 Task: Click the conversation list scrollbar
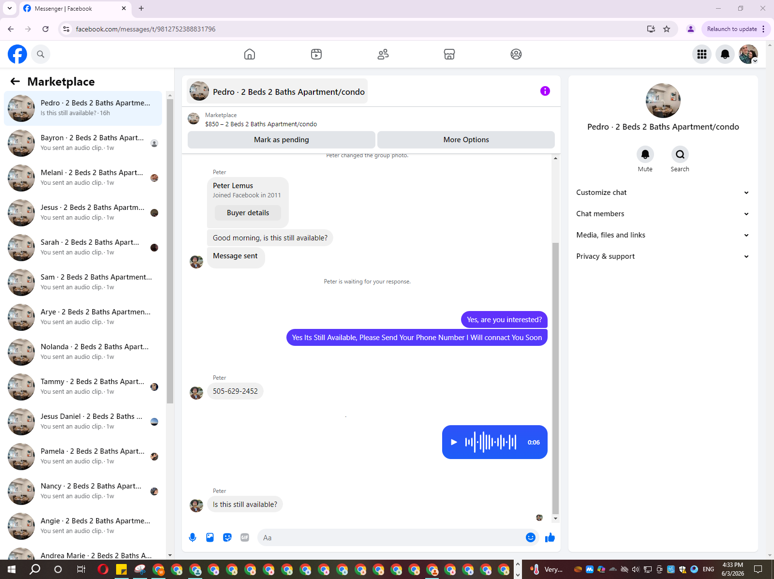(170, 251)
